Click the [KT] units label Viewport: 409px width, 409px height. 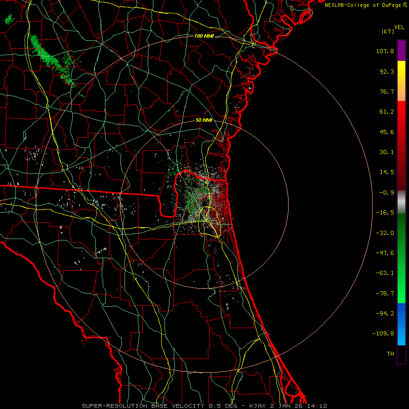click(388, 31)
